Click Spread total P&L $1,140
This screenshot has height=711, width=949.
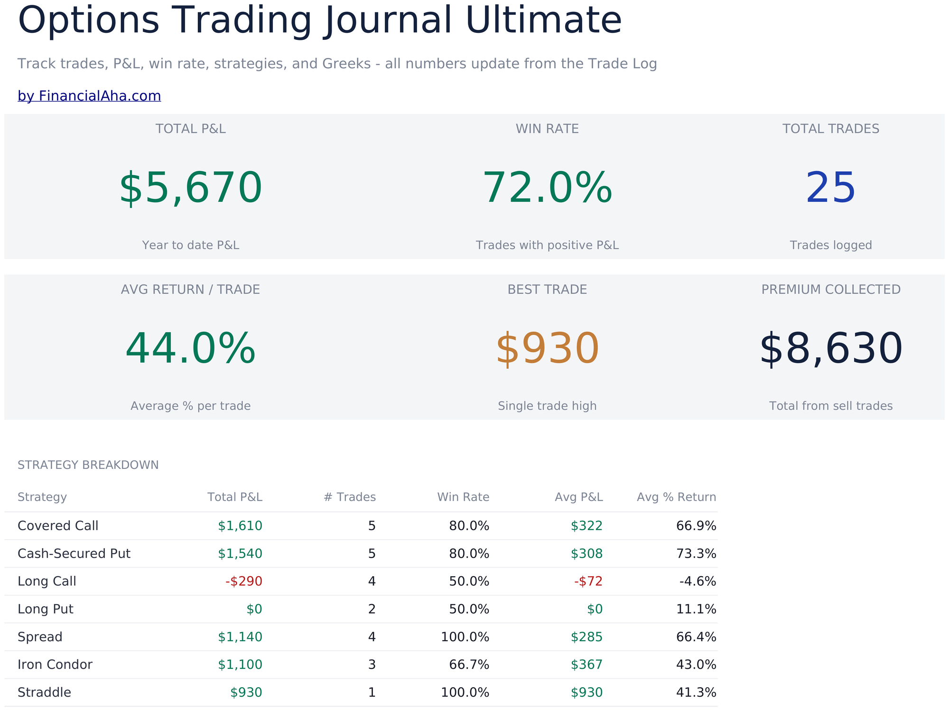[x=240, y=637]
